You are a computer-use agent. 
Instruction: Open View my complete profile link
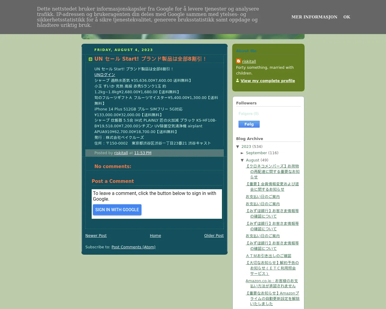(x=267, y=81)
